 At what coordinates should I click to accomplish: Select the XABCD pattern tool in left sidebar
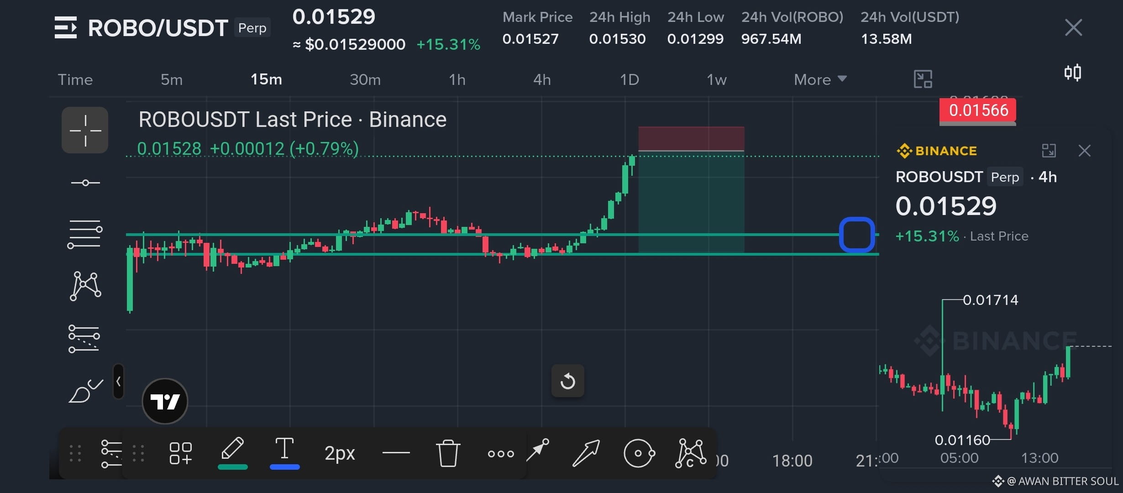coord(85,286)
